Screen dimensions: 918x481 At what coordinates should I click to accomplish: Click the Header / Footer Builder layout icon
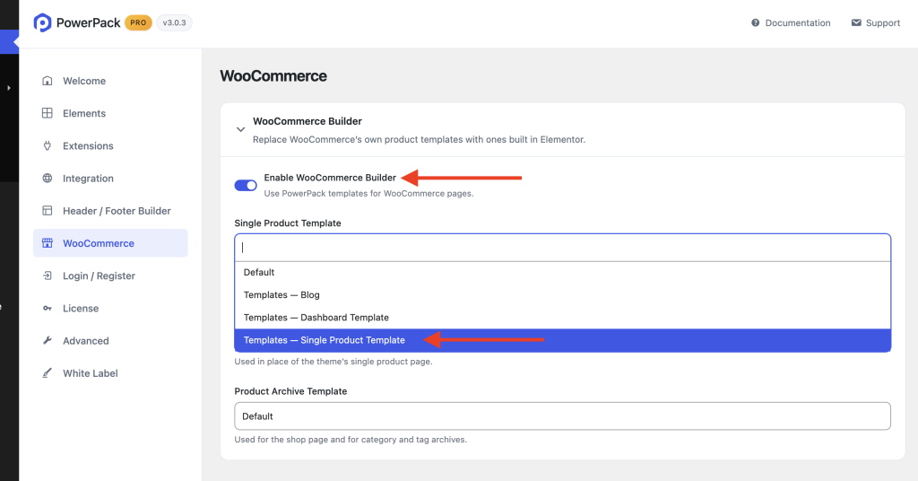point(48,211)
